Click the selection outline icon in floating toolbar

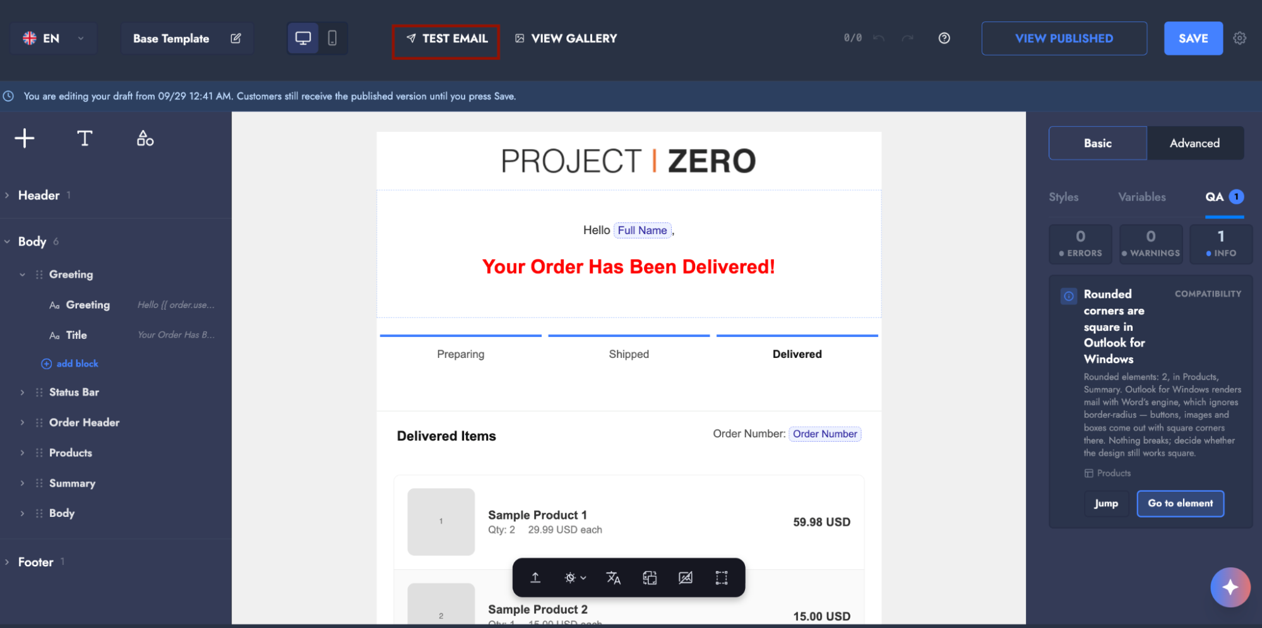tap(722, 578)
